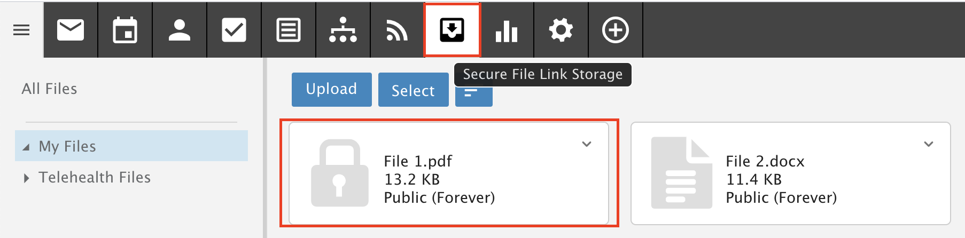Open the Contacts person icon
965x238 pixels.
(180, 30)
